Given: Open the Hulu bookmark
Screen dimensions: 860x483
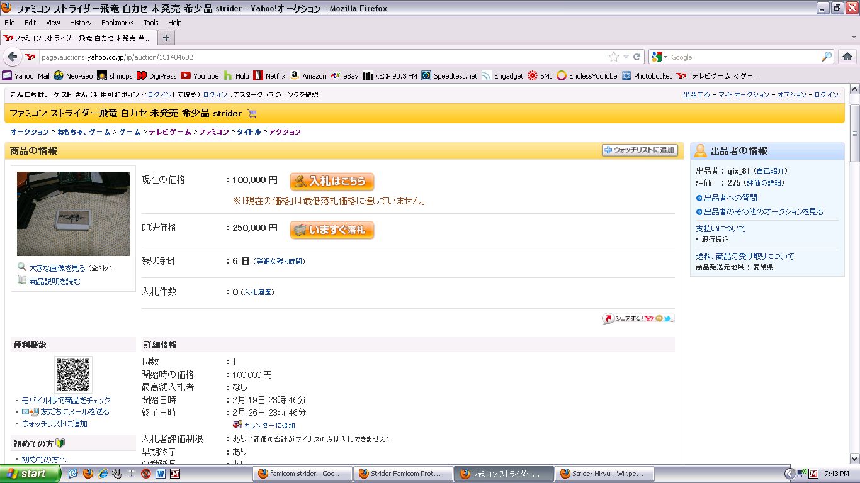Looking at the screenshot, I should [236, 76].
